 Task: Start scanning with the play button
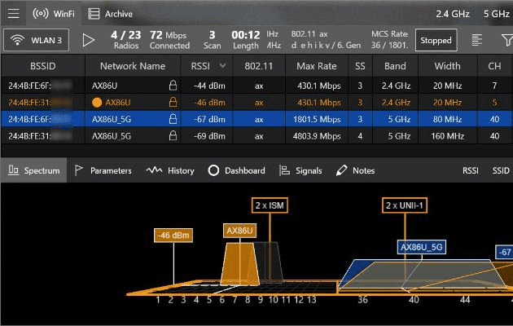tap(89, 39)
